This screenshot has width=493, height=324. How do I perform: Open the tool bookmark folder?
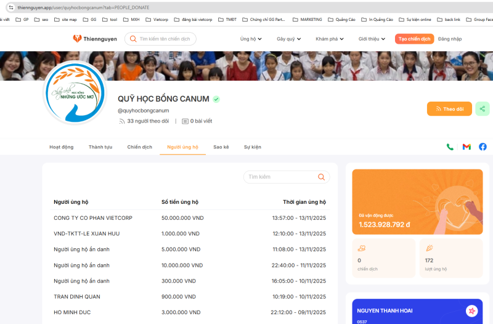coord(110,20)
